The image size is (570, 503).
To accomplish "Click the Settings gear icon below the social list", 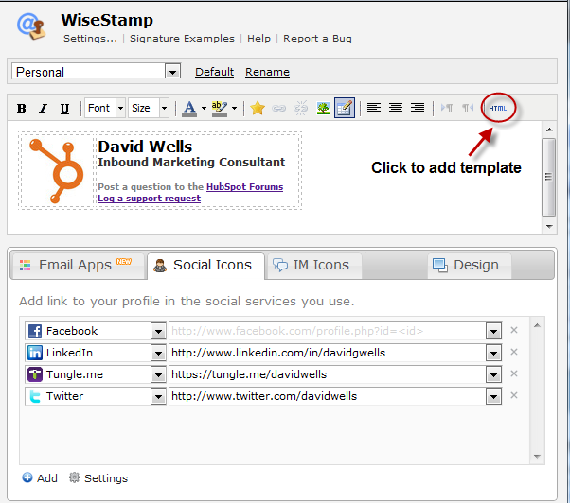I will pos(74,477).
